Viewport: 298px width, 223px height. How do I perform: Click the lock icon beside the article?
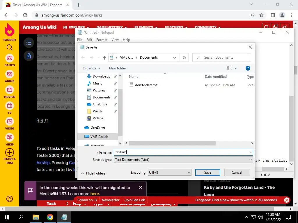tap(29, 56)
